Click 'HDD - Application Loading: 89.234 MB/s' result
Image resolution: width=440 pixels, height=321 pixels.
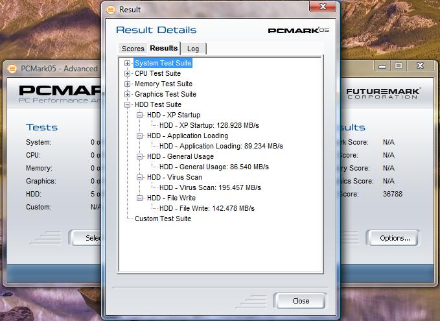point(222,147)
